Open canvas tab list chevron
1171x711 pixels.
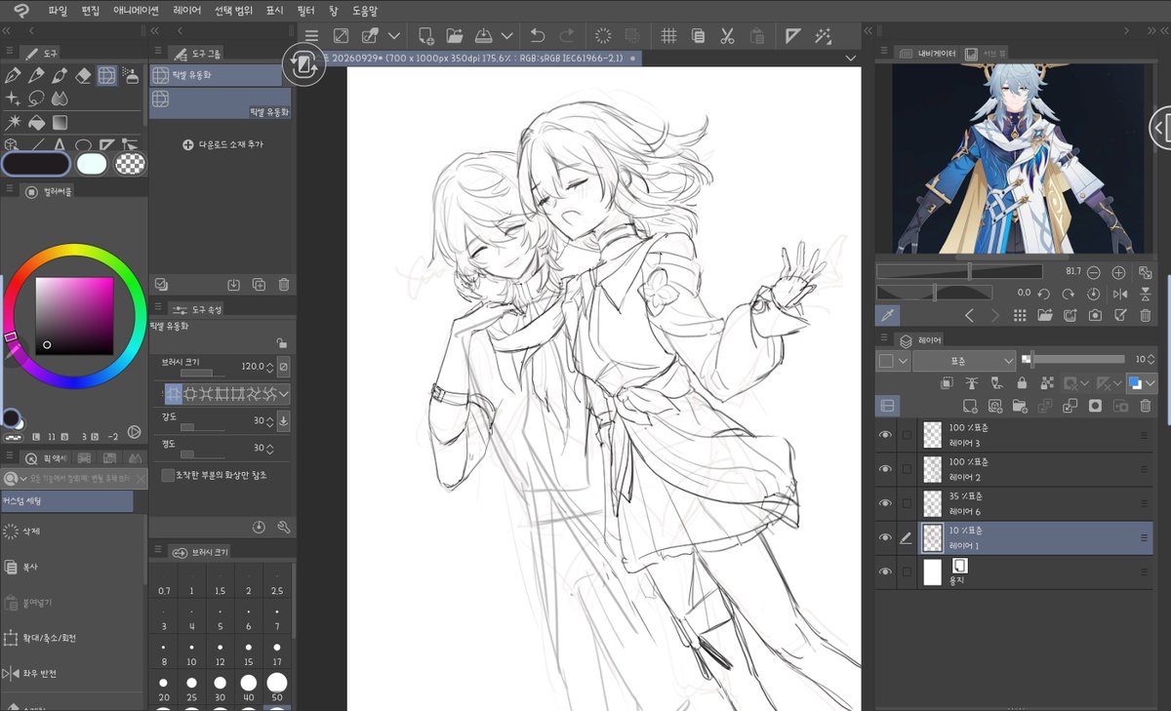851,59
